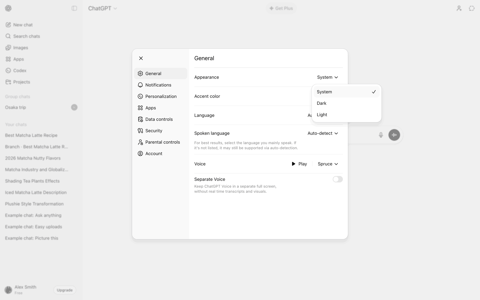Click the Projects folder icon
This screenshot has height=300, width=480.
(8, 82)
